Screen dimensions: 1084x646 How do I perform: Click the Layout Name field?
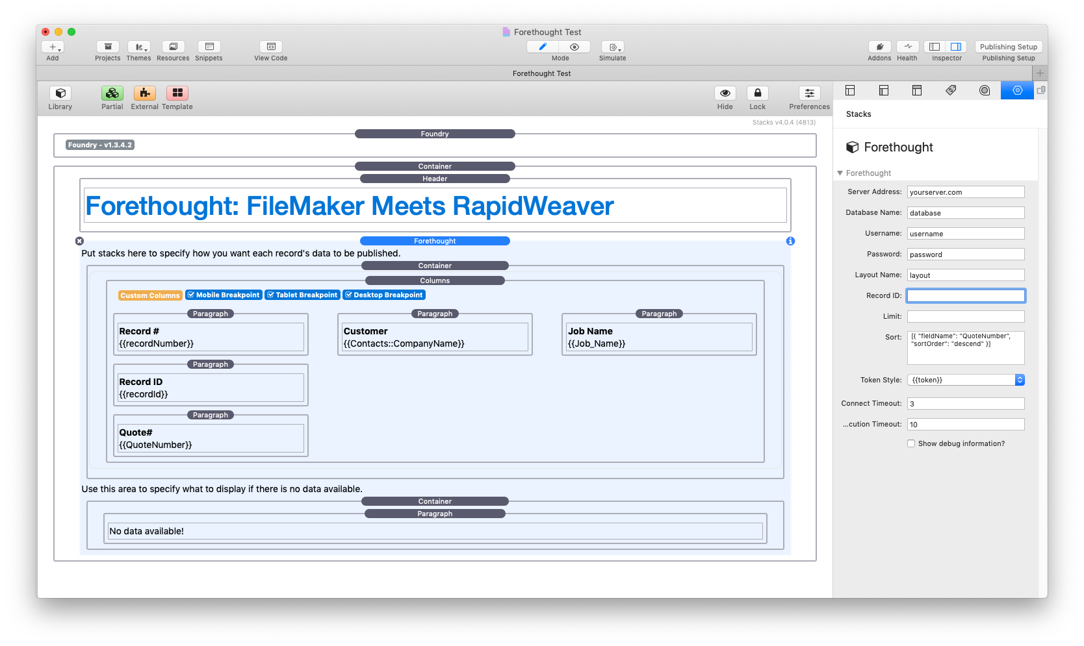(966, 275)
